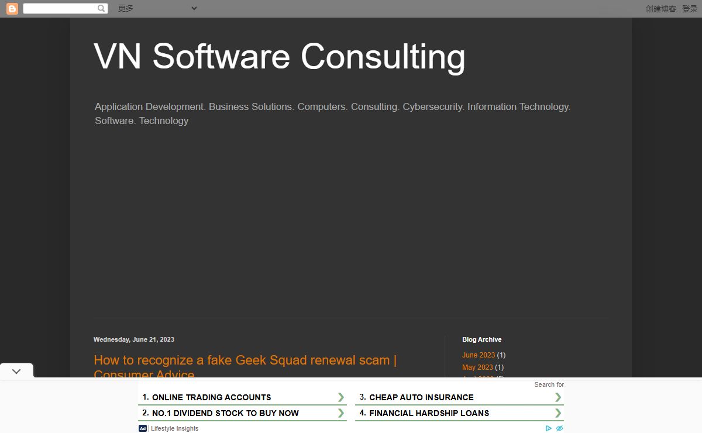Click the AdChoices triangle icon
The width and height of the screenshot is (702, 433).
[x=549, y=428]
